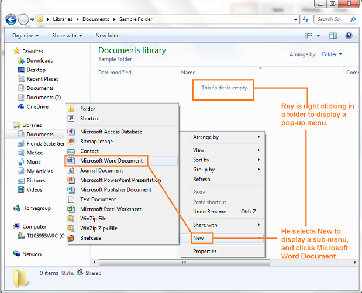Open the view options dropdown arrow
The image size is (362, 293).
pyautogui.click(x=318, y=36)
